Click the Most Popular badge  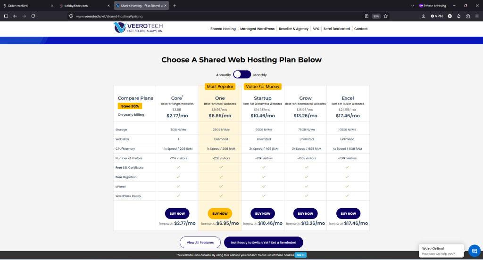(x=220, y=87)
